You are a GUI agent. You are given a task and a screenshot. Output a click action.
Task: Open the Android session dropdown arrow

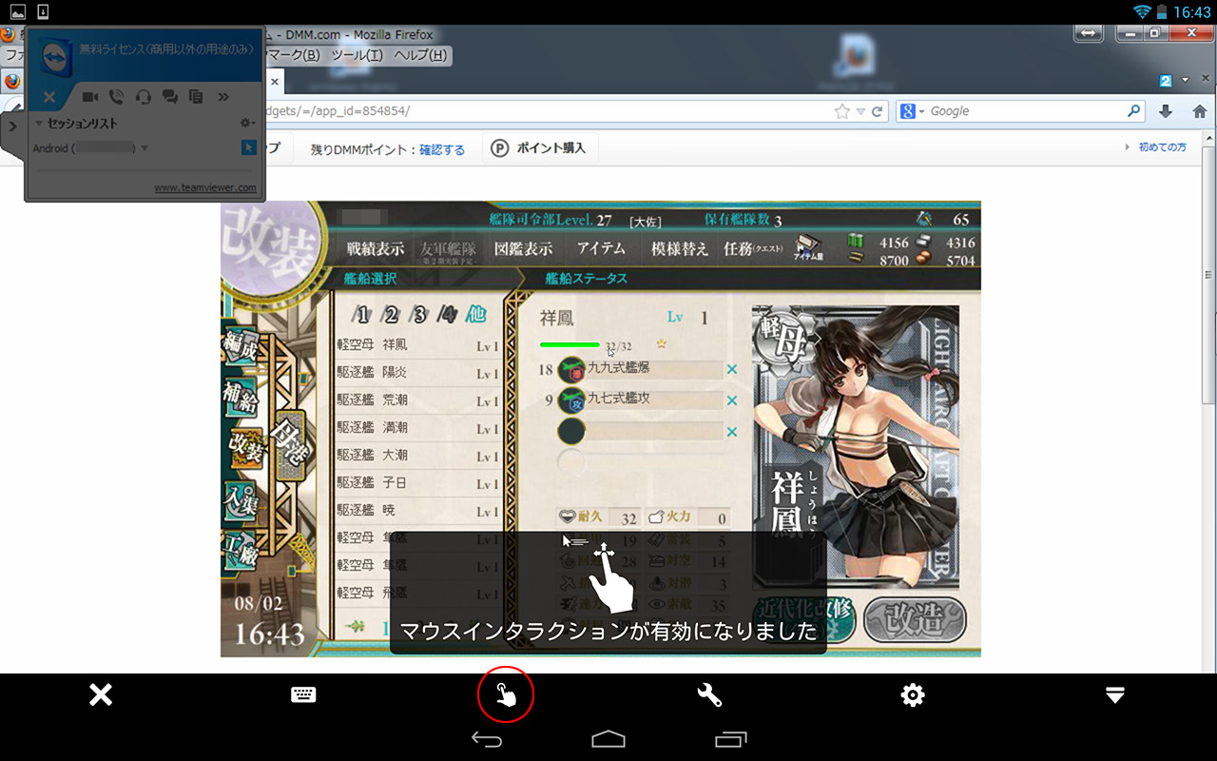[x=145, y=148]
